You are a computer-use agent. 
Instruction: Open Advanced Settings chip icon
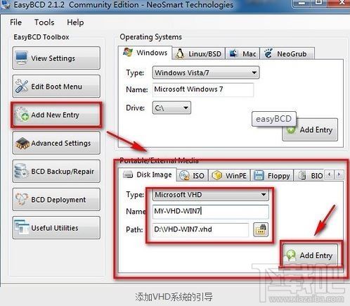coord(22,143)
